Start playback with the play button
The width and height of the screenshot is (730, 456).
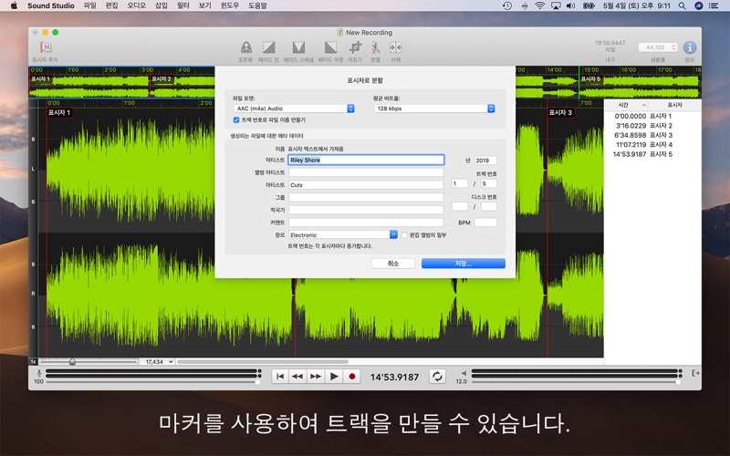334,377
